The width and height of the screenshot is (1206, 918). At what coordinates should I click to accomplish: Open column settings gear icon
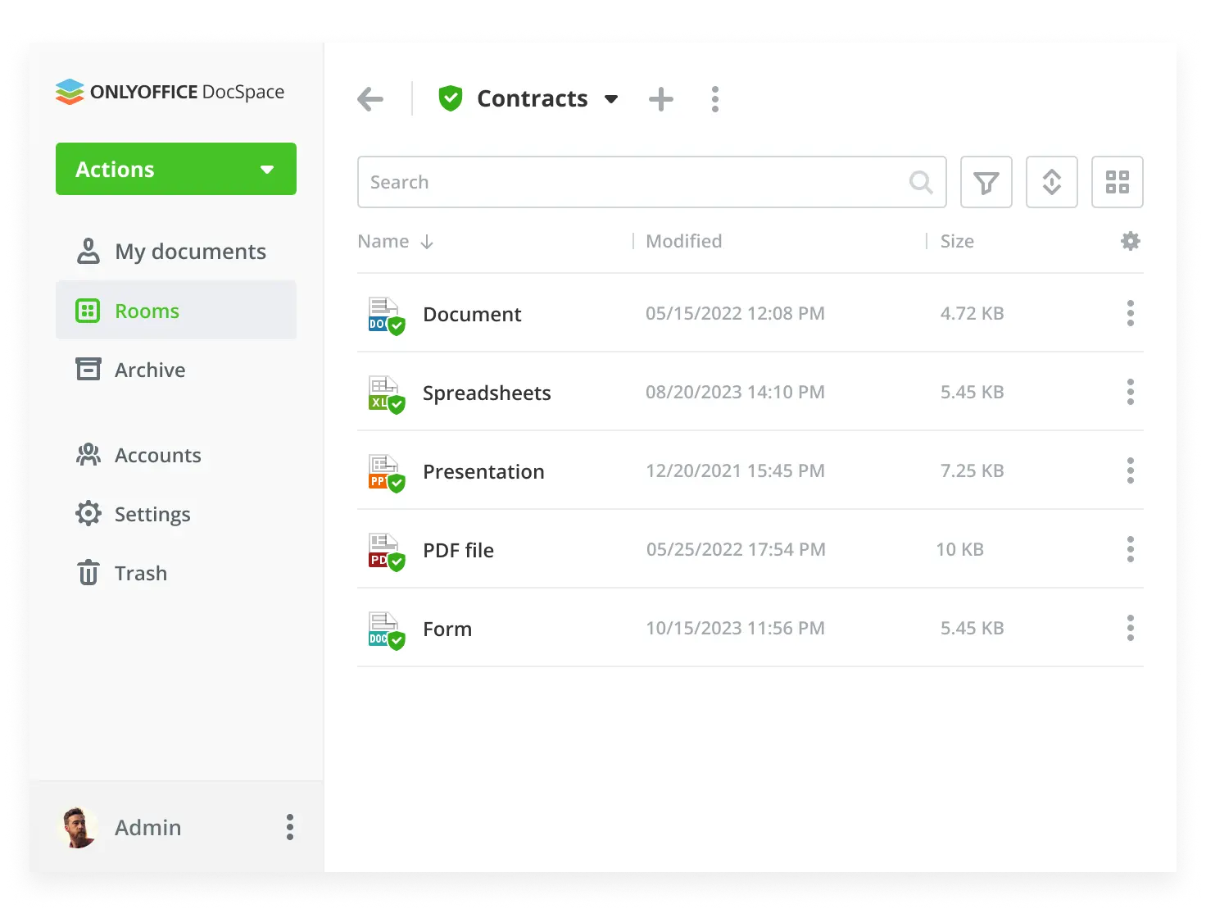click(x=1130, y=241)
